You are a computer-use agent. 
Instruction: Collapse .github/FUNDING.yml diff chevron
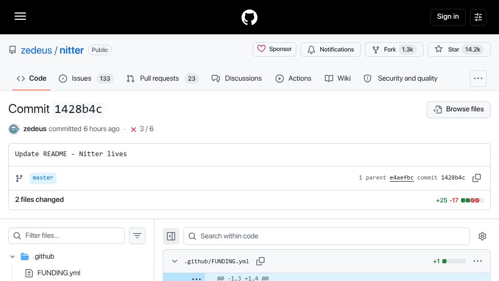coord(175,261)
